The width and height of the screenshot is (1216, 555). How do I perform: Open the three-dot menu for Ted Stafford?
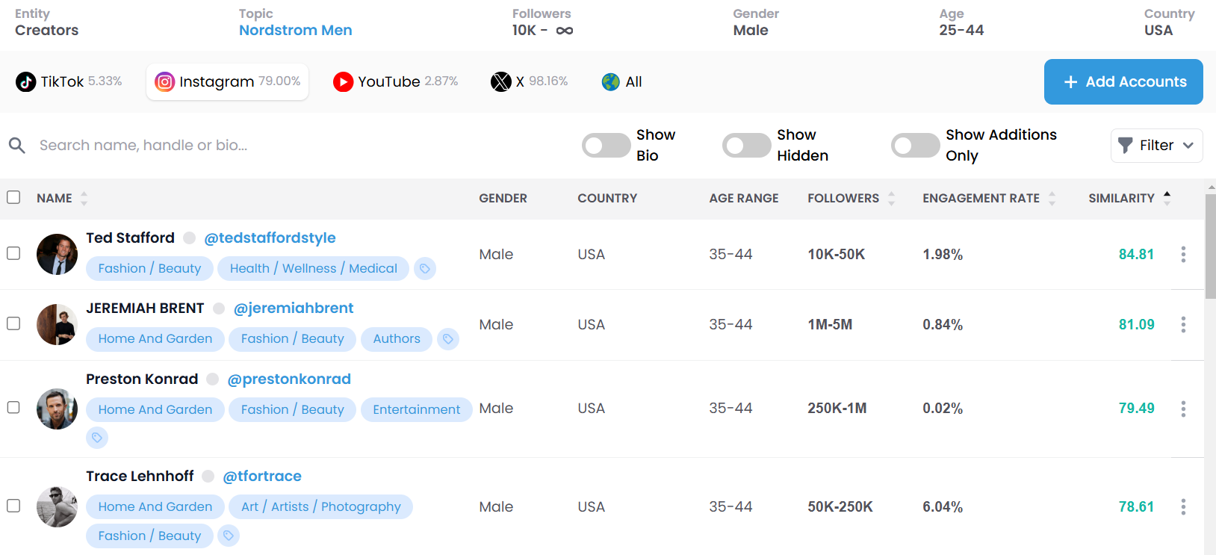tap(1182, 255)
